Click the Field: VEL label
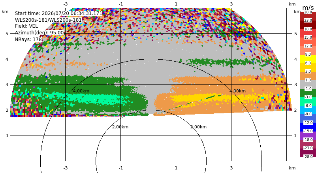 (26, 26)
